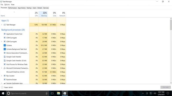The image size is (172, 96).
Task: Select the Runtime Broker process name
Action: (12, 79)
